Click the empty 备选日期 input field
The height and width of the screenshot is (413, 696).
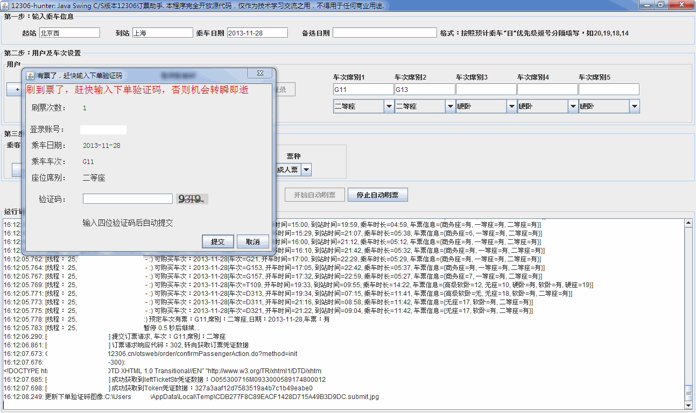tap(384, 33)
